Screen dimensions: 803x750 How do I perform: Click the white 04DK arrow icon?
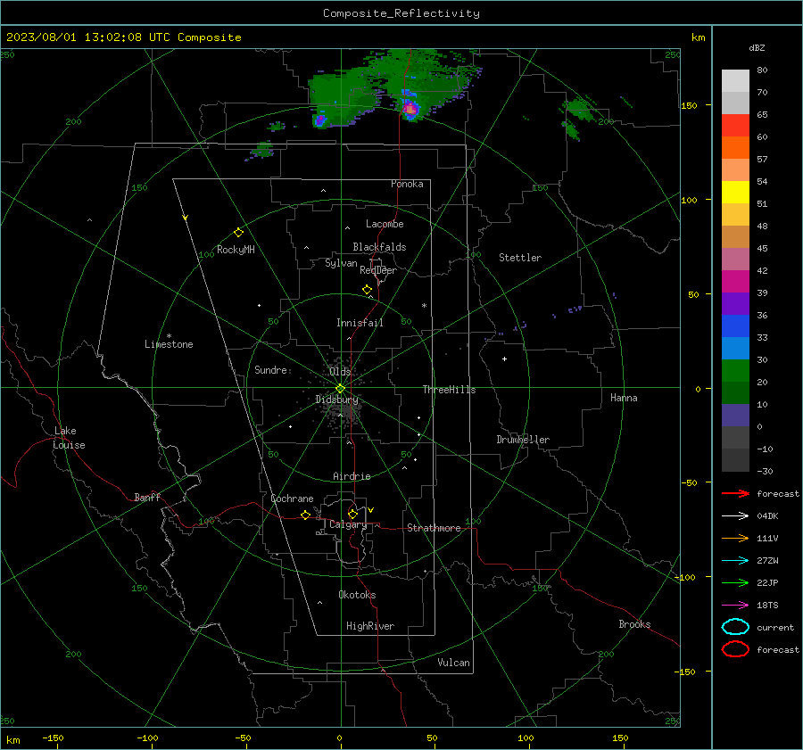(x=735, y=515)
